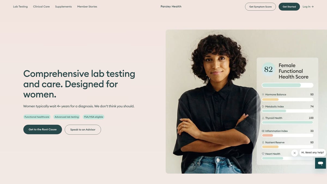Click the Parsley Health logo
The image size is (327, 184).
pos(171,7)
